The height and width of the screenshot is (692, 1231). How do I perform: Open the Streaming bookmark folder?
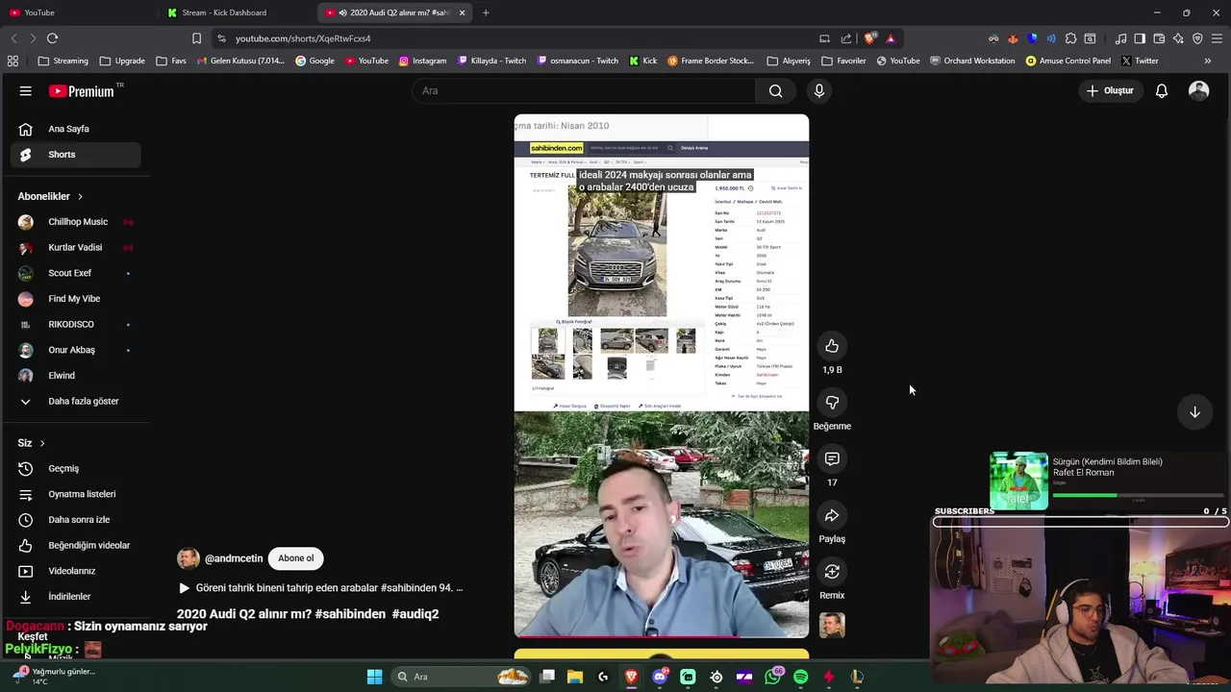(63, 61)
